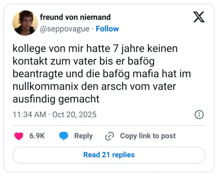Open the @seppovague handle link
The height and width of the screenshot is (176, 218).
[65, 29]
